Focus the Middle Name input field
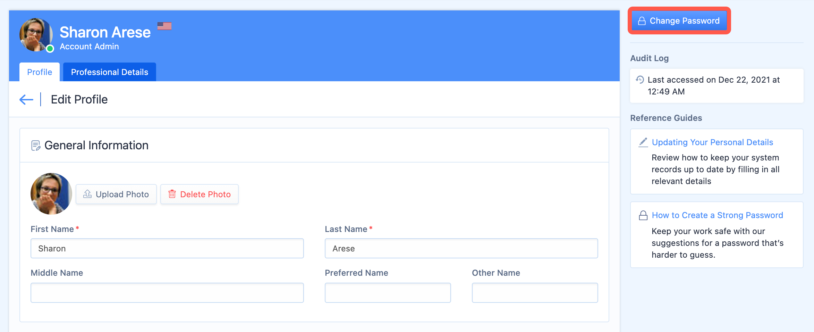814x332 pixels. (167, 293)
